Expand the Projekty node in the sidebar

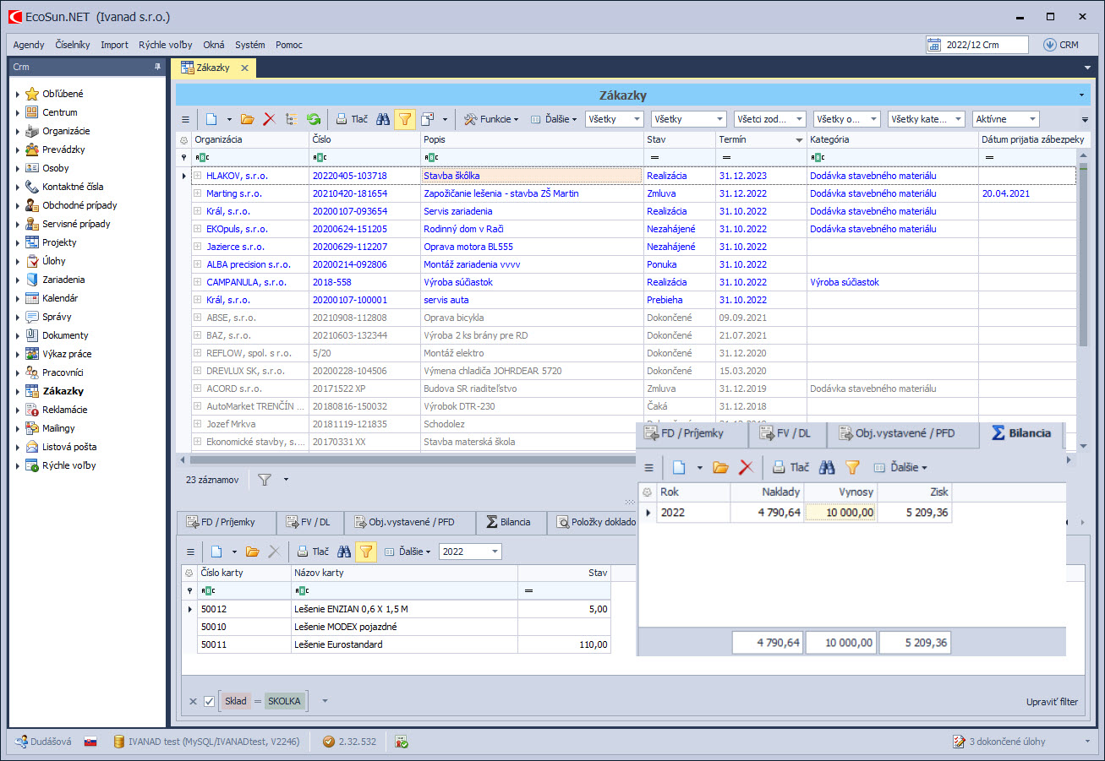17,243
